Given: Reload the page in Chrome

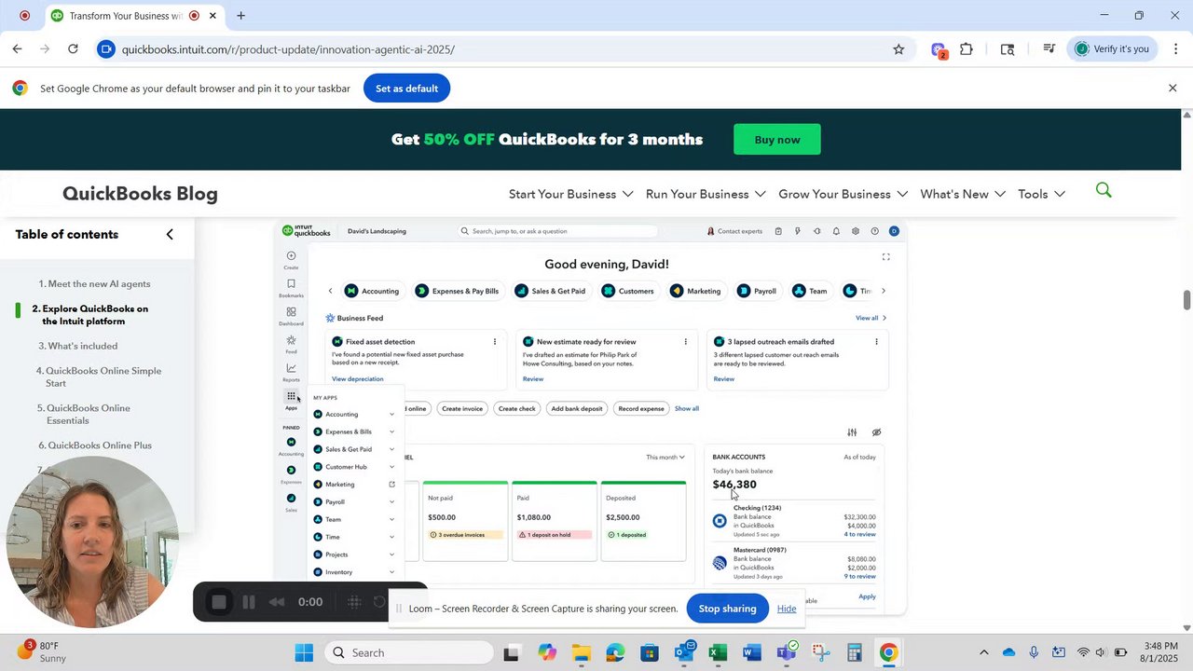Looking at the screenshot, I should [73, 49].
